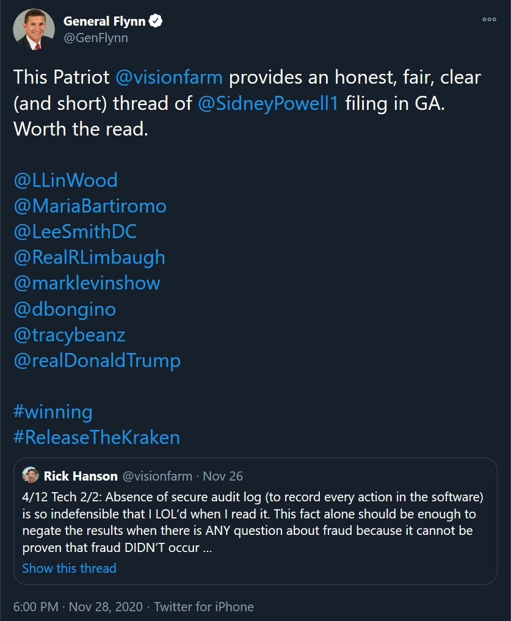Visit the @MariaBartiromo mention
Image resolution: width=511 pixels, height=621 pixels.
pyautogui.click(x=90, y=206)
